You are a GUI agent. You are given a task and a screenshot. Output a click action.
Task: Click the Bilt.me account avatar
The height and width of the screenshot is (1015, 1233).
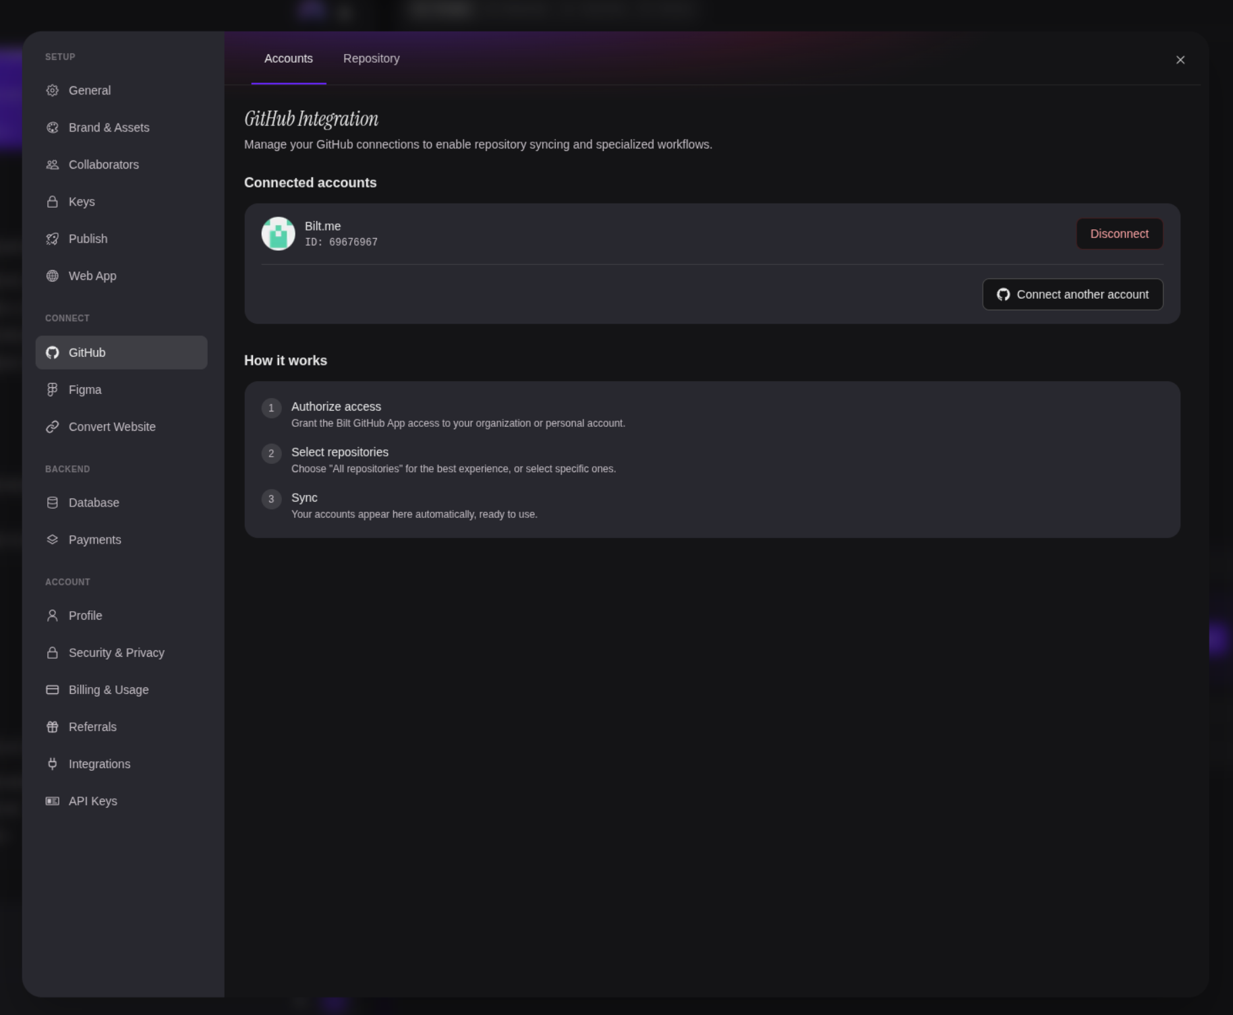[x=278, y=233]
